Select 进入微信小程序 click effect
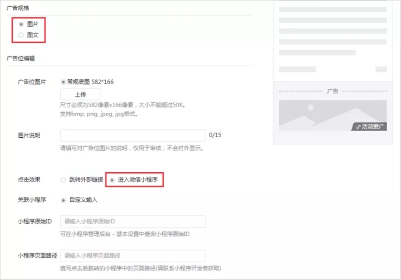This screenshot has width=401, height=280. 113,180
